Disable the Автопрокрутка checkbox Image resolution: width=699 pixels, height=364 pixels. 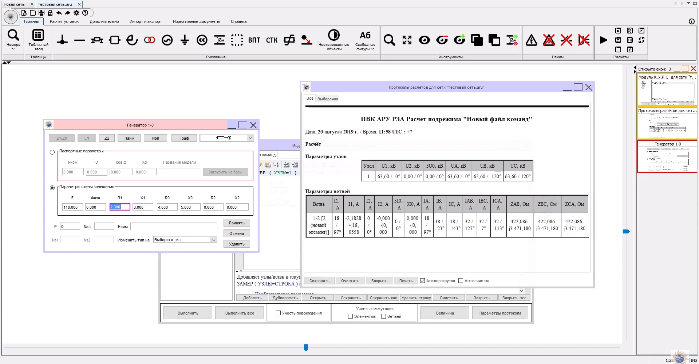click(422, 281)
